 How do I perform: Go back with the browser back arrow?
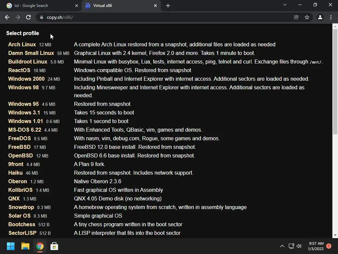point(7,17)
